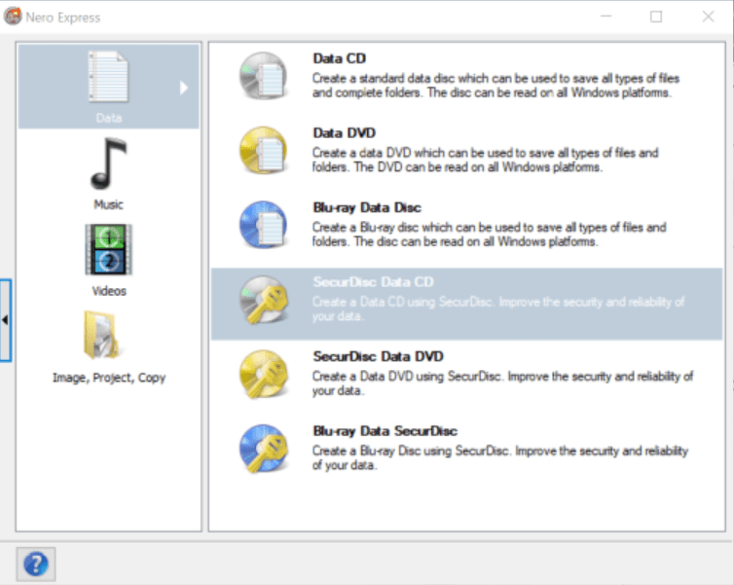This screenshot has width=734, height=585.
Task: Close the Nero Express window
Action: [709, 17]
